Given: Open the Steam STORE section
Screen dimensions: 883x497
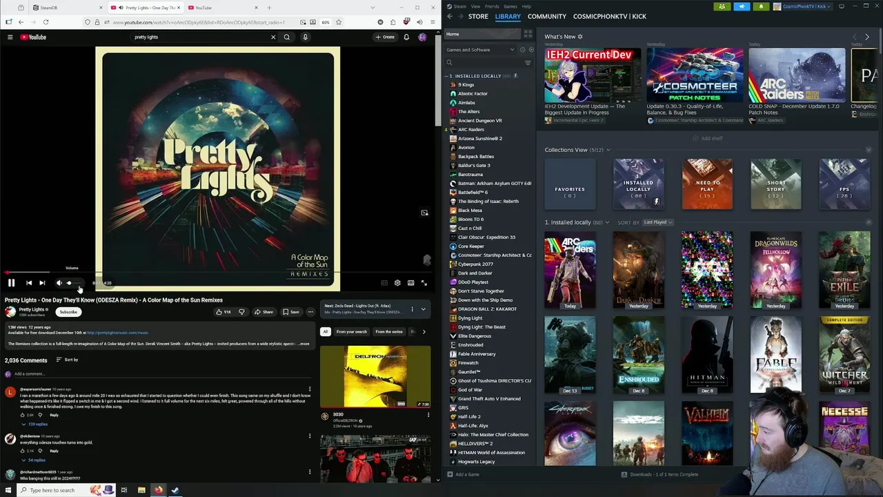Looking at the screenshot, I should (478, 17).
